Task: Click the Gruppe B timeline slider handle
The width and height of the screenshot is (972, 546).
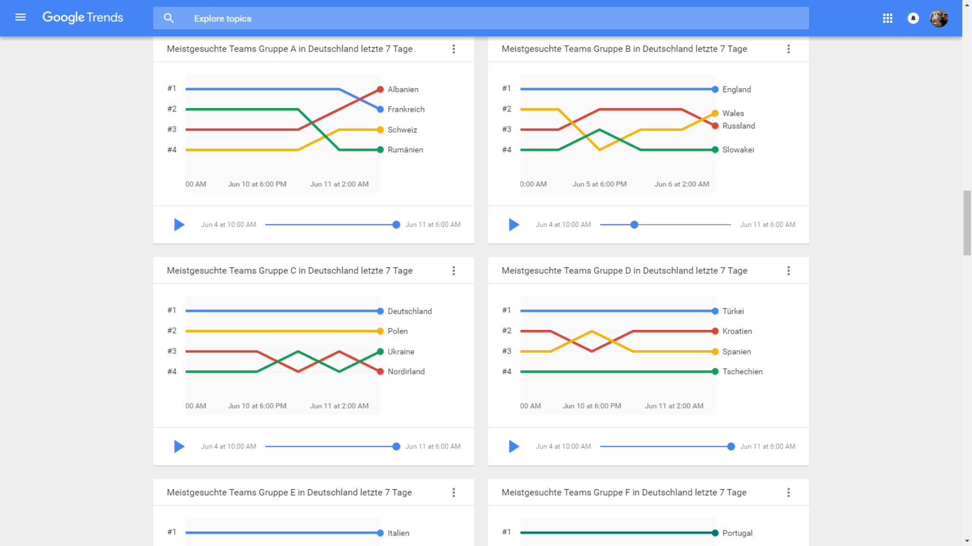Action: coord(634,225)
